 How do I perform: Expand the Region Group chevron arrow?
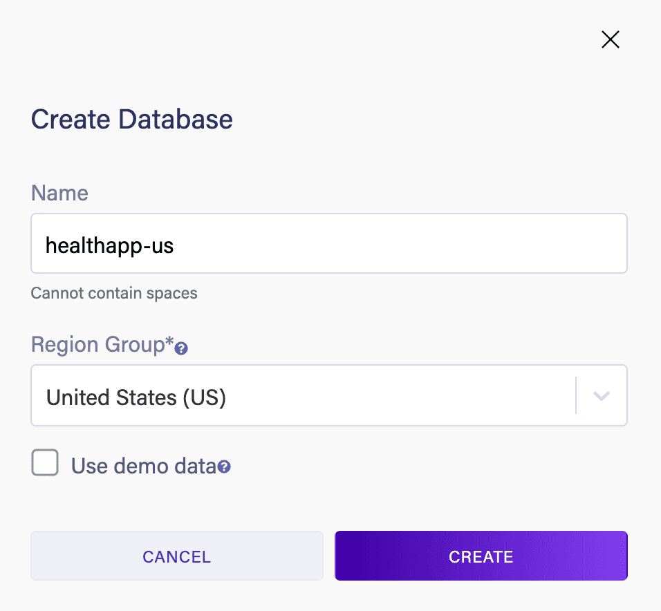[601, 396]
